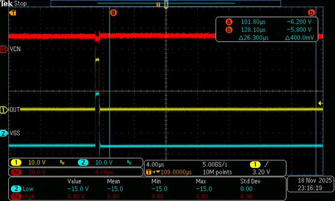Screen dimensions: 335x201
Task: Click the Mean column header
Action: coord(114,181)
